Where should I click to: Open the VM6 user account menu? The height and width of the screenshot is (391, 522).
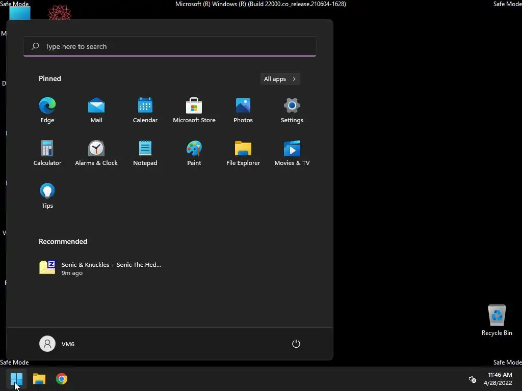[57, 344]
